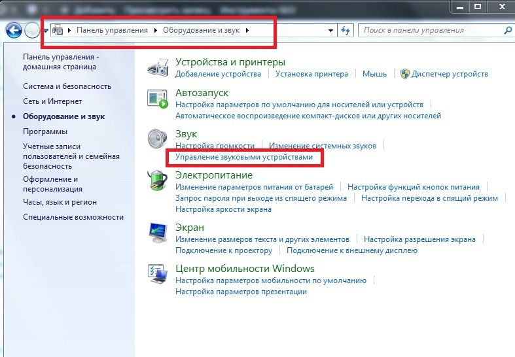
Task: Open 'Программы' in sidebar
Action: pyautogui.click(x=45, y=131)
